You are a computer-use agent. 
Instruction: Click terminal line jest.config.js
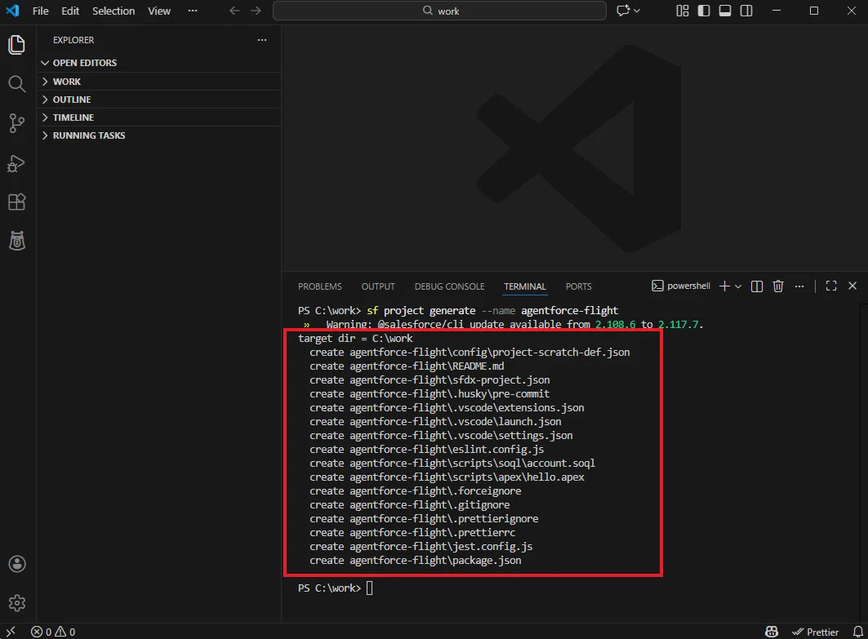(x=421, y=547)
